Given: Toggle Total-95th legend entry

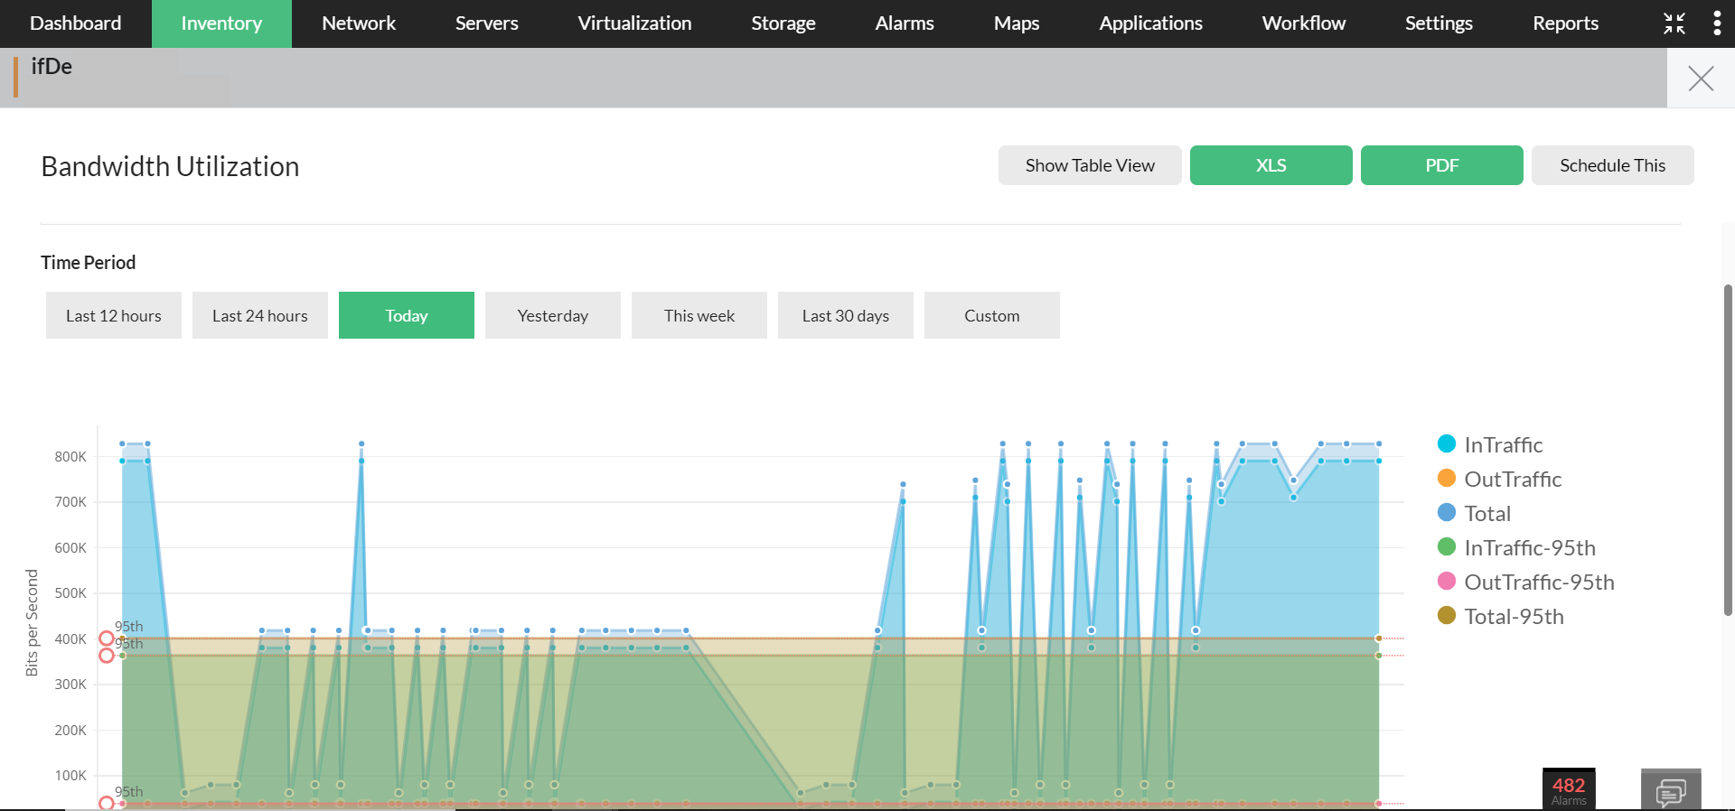Looking at the screenshot, I should (x=1513, y=616).
